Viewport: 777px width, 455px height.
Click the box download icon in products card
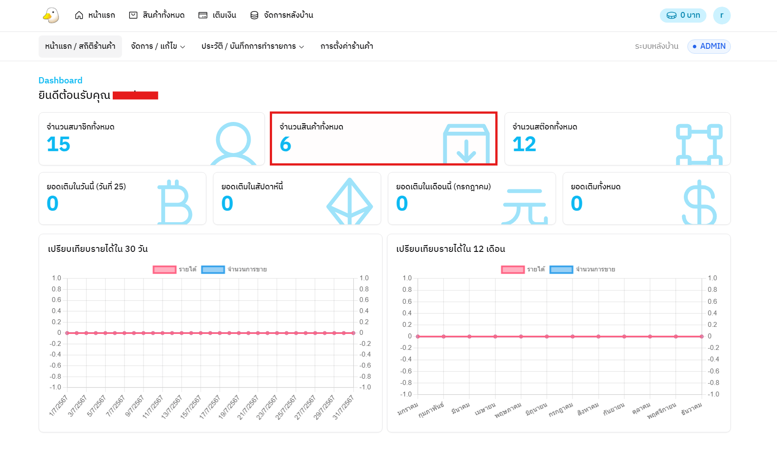tap(466, 144)
